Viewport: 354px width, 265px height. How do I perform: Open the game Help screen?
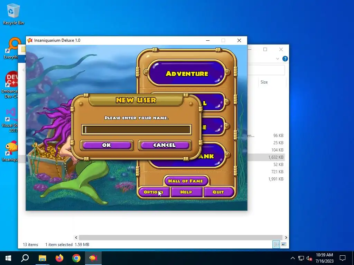tap(186, 192)
